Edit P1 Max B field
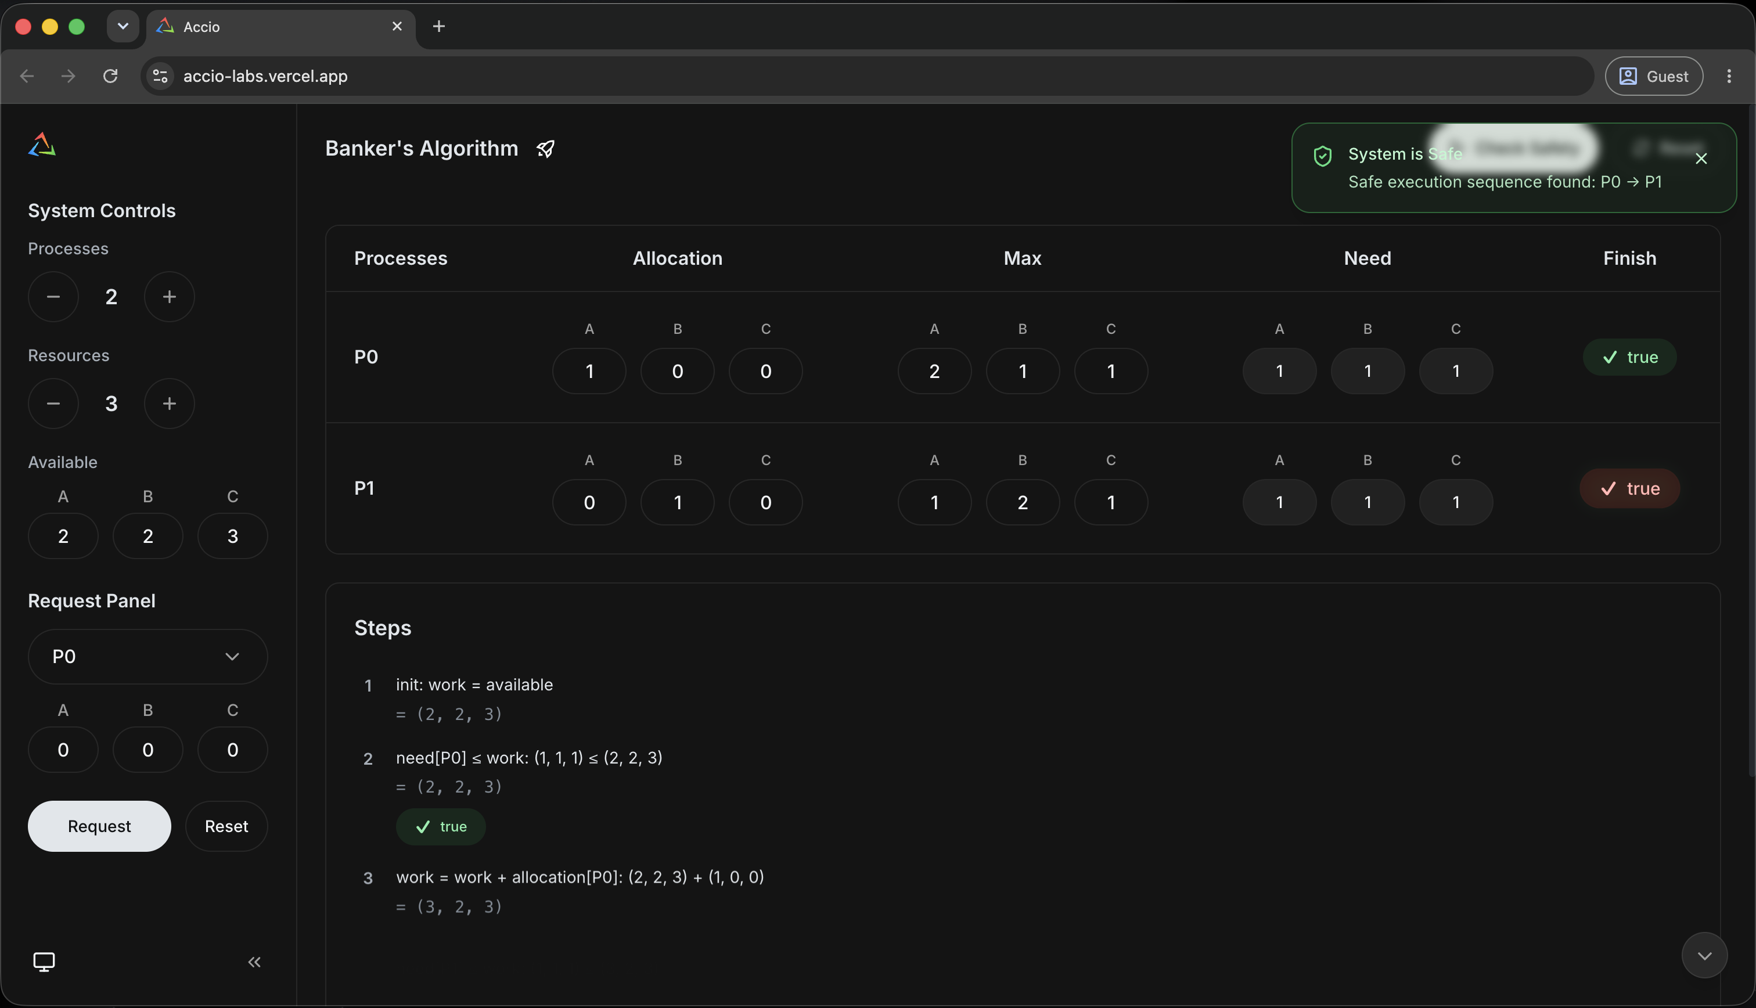This screenshot has height=1008, width=1756. coord(1023,502)
